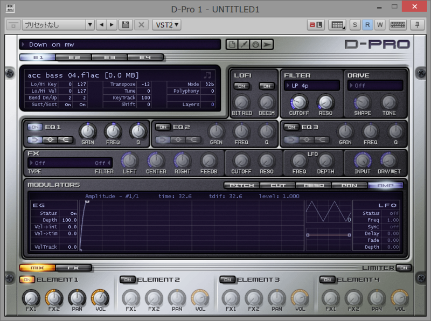This screenshot has height=321, width=431.
Task: Open the preset dropdown arrow
Action: point(90,25)
